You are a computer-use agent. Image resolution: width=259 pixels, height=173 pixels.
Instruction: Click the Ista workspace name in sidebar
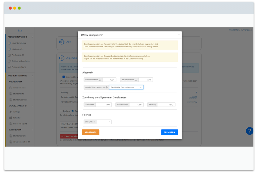pos(20,31)
